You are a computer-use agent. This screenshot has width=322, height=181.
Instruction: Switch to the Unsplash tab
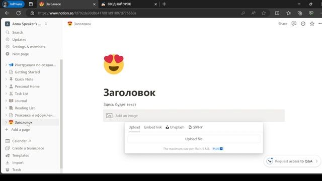[175, 127]
